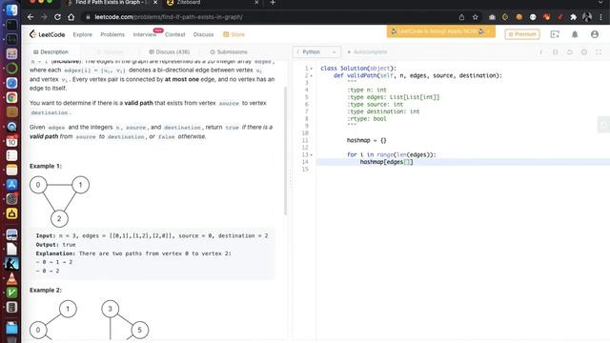The height and width of the screenshot is (343, 610).
Task: Click the share icon in address bar
Action: coord(461,17)
